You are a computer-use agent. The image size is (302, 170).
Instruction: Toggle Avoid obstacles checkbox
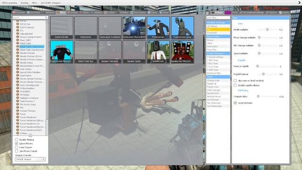(x=235, y=103)
